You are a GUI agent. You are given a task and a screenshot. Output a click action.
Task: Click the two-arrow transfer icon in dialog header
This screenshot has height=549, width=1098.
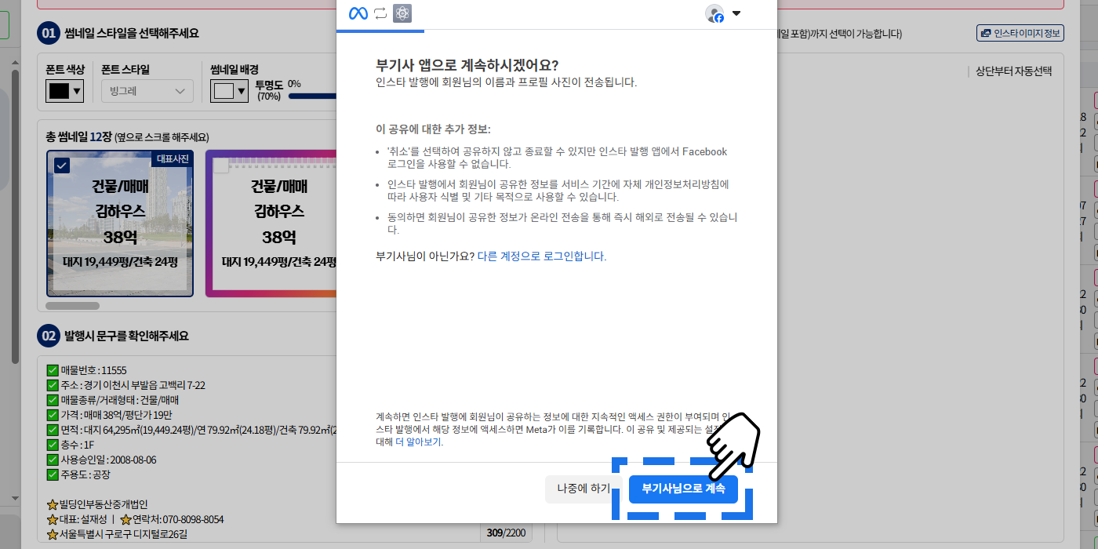[380, 13]
